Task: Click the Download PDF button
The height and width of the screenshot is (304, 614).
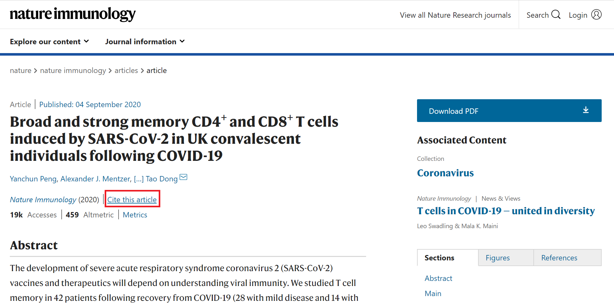Action: [509, 111]
